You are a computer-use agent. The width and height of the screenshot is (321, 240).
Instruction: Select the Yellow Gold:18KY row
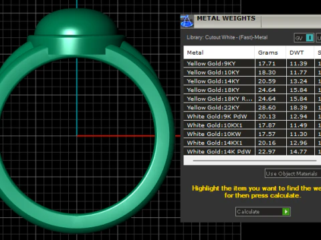pos(252,90)
